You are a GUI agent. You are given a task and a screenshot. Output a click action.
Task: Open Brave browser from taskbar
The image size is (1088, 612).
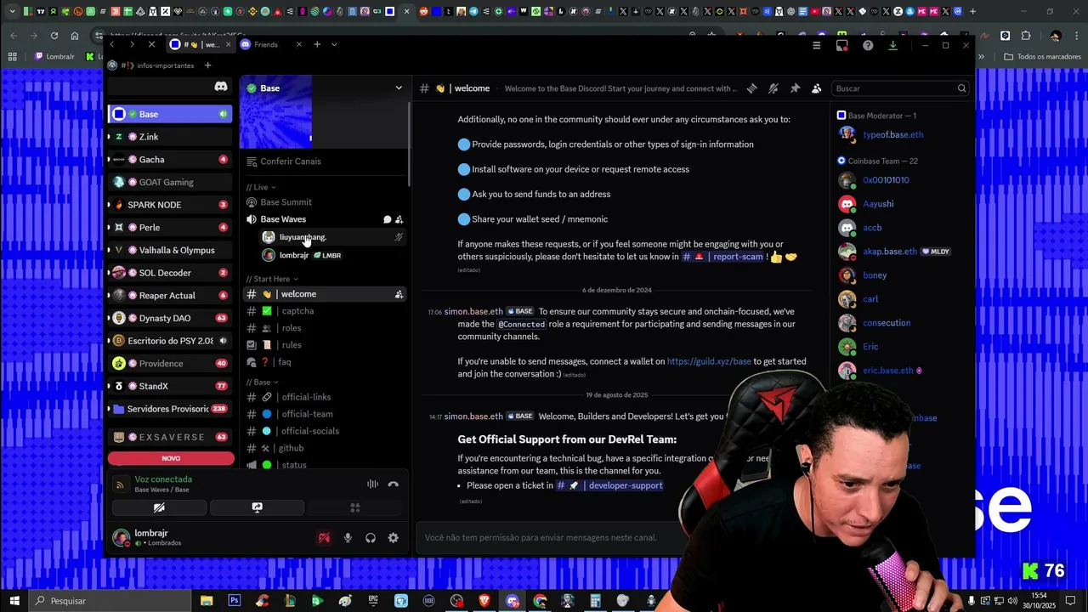pos(484,601)
